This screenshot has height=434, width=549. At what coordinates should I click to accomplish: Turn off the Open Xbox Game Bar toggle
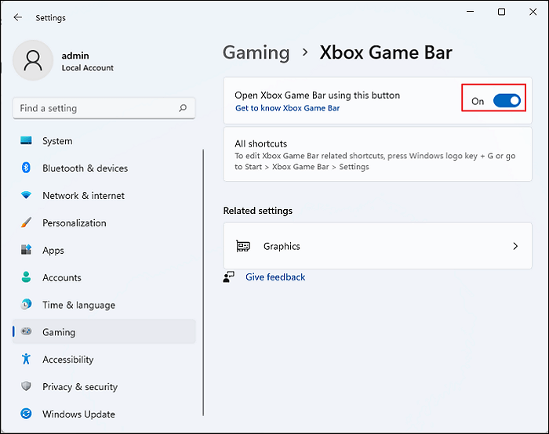point(507,101)
